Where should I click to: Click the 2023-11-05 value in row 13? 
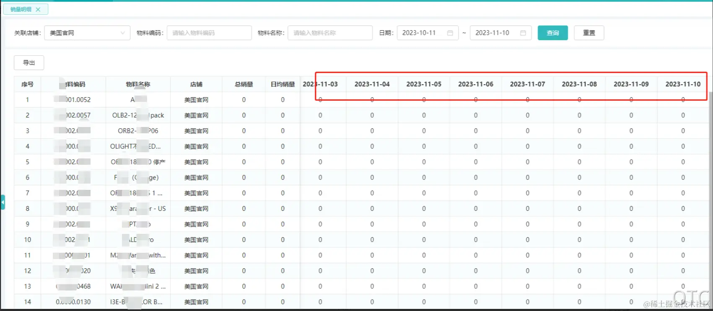click(x=424, y=286)
